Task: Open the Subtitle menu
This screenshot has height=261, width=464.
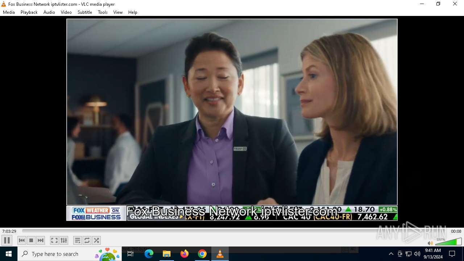Action: pyautogui.click(x=85, y=12)
